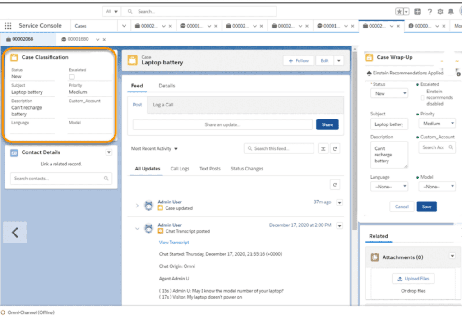Toggle the Escalated checkbox in Case Wrap-Up
Image resolution: width=462 pixels, height=317 pixels.
[422, 97]
